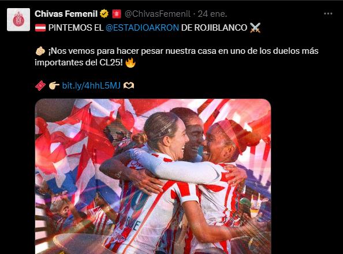
Task: Click the @ChivasFemenil handle
Action: 158,14
